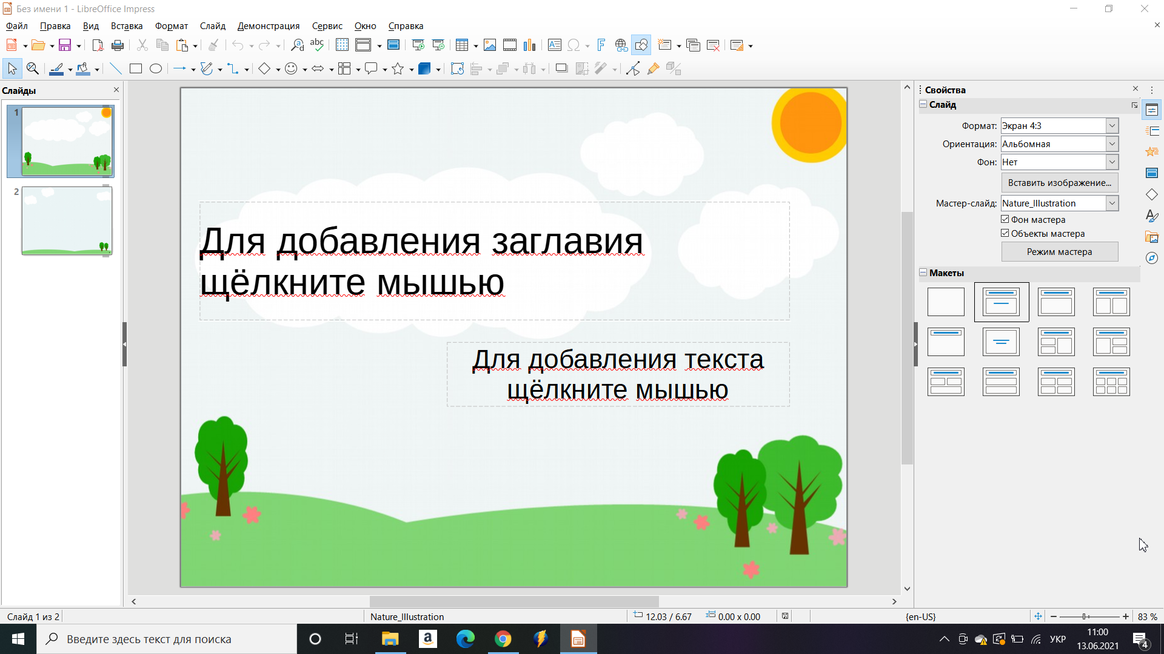This screenshot has width=1164, height=654.
Task: Open the 'Ориентация' dropdown
Action: point(1112,144)
